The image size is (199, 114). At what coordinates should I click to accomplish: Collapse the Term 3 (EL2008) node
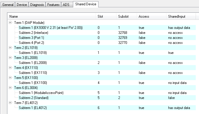tap(10, 58)
